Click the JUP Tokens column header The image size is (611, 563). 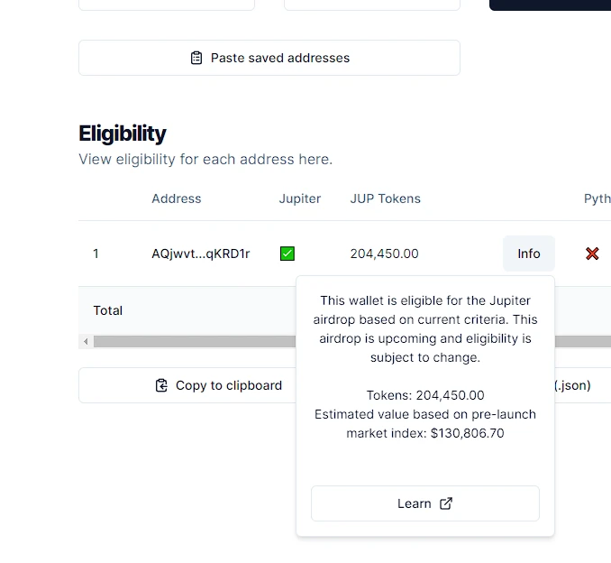[x=385, y=198]
